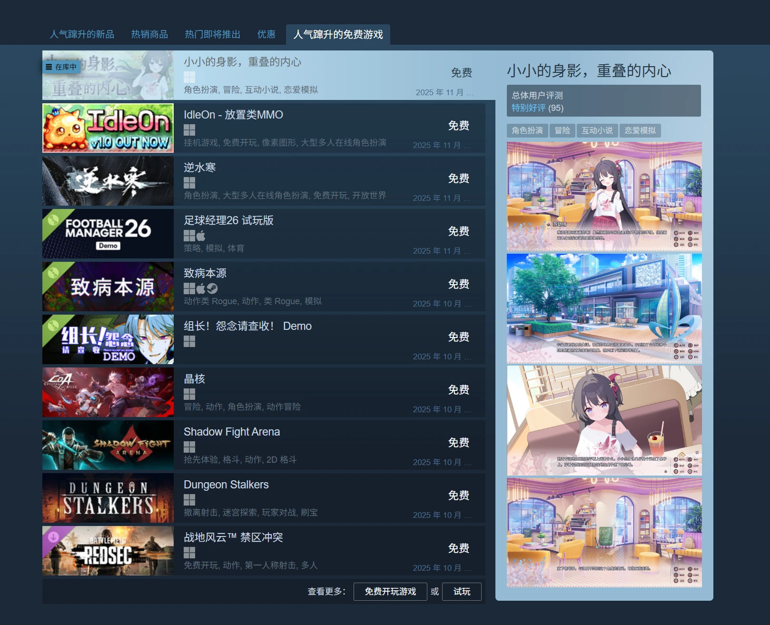Click the Windows icon under 致病本源
This screenshot has width=770, height=625.
coord(189,288)
